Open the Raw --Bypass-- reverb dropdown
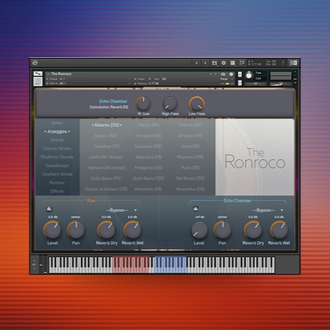 tap(121, 211)
